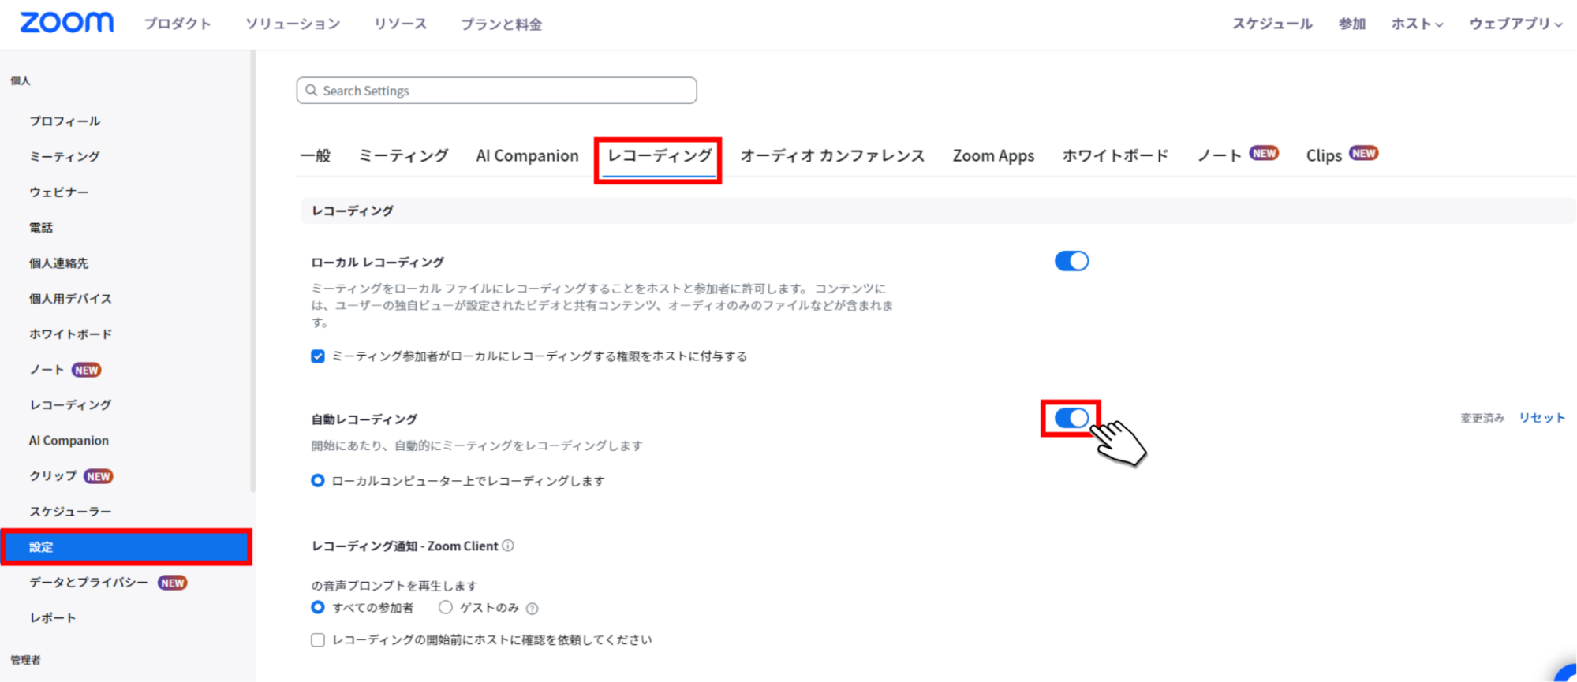Click the NEW badge beside クリップ in sidebar

pyautogui.click(x=99, y=476)
